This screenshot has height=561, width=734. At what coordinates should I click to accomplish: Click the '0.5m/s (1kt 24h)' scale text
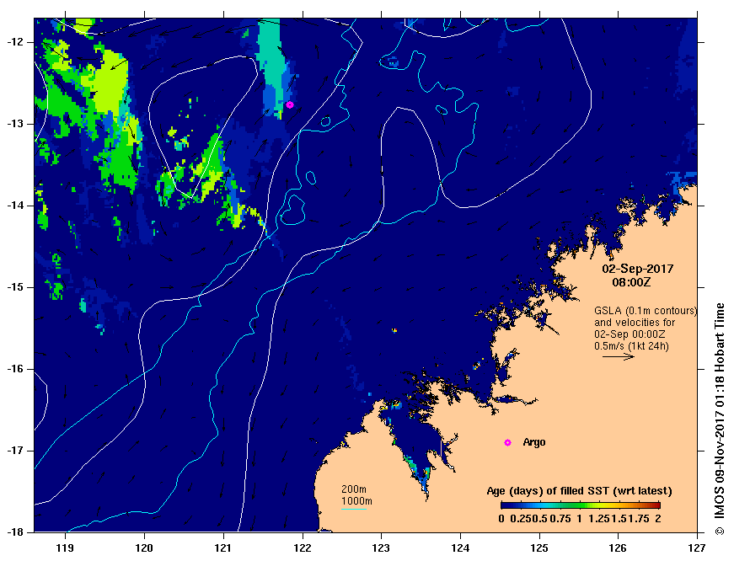[631, 346]
